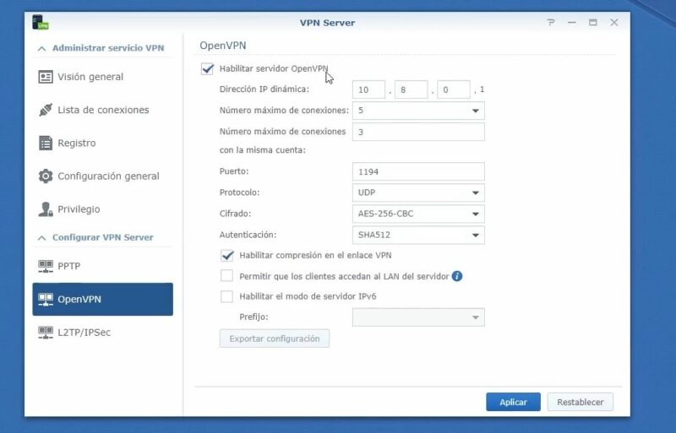The image size is (676, 433).
Task: Click the VPN Server app icon in title bar
Action: (41, 23)
